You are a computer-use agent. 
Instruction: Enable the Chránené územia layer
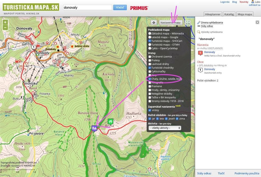(x=150, y=57)
